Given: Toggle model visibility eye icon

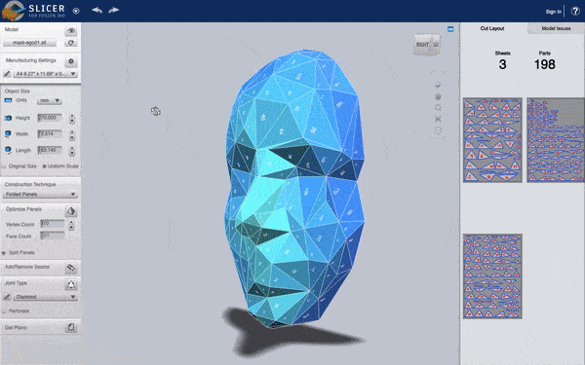Looking at the screenshot, I should pos(71,30).
